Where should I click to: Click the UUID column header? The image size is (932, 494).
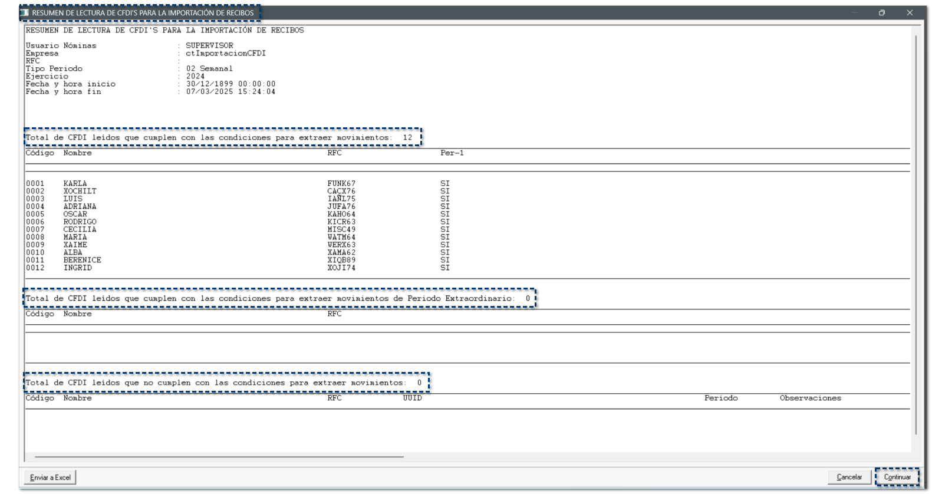(412, 398)
